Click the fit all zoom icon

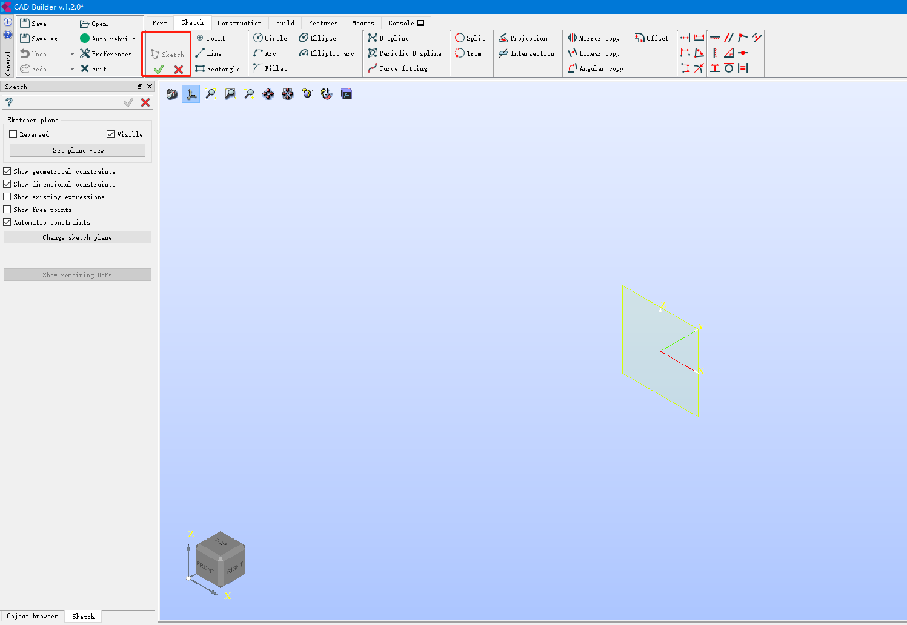click(210, 94)
